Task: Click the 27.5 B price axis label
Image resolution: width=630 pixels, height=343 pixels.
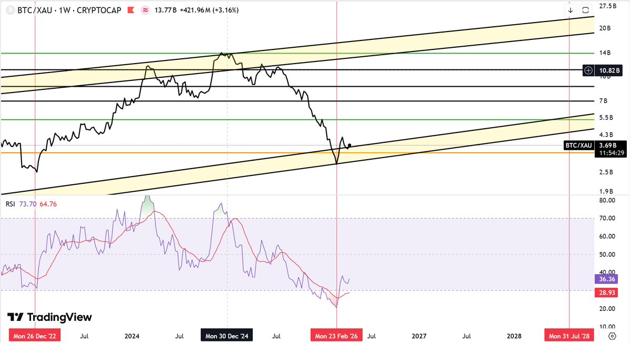Action: tap(607, 6)
